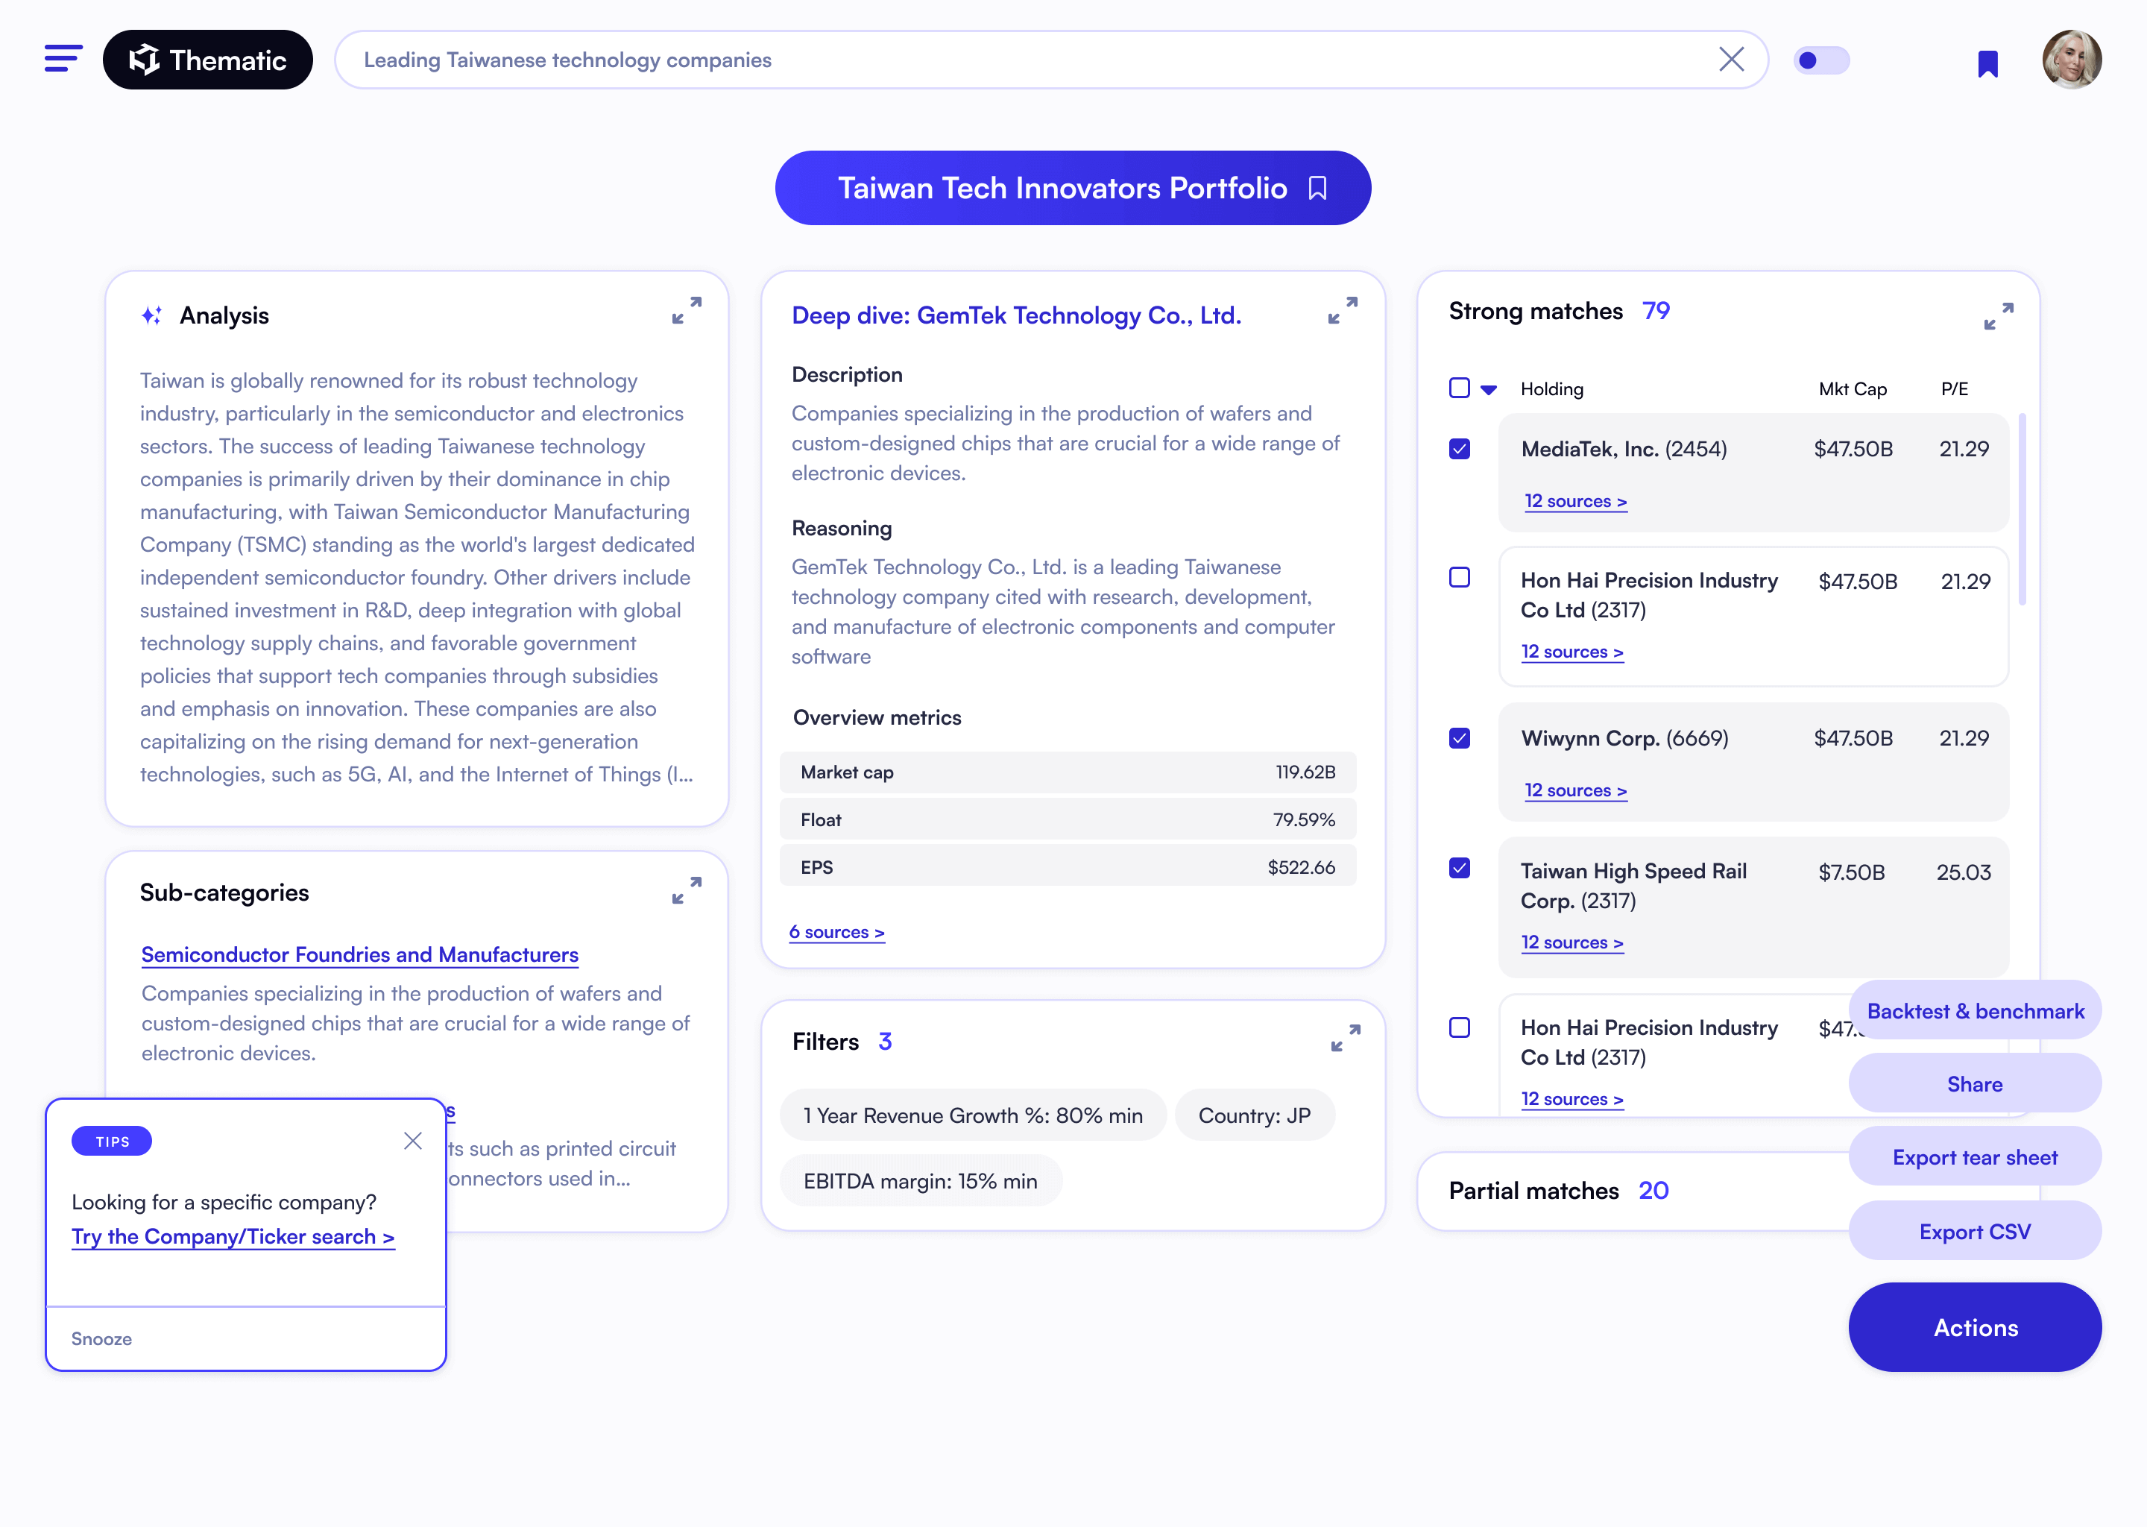Viewport: 2147px width, 1527px height.
Task: Open saved bookmarks icon in header
Action: tap(1987, 63)
